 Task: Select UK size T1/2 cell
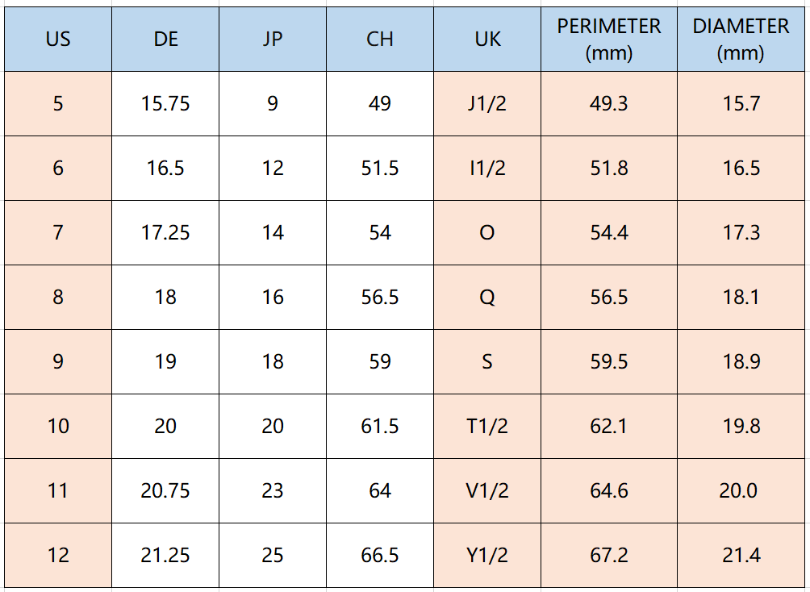(x=487, y=426)
